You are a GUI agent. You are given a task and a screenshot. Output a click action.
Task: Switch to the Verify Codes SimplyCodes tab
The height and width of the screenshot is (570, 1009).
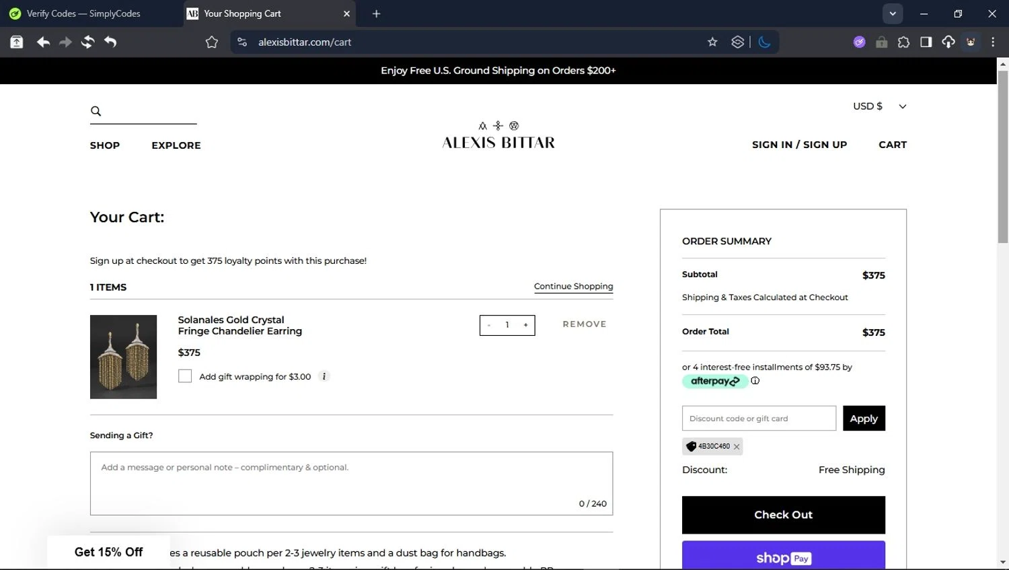pos(83,13)
